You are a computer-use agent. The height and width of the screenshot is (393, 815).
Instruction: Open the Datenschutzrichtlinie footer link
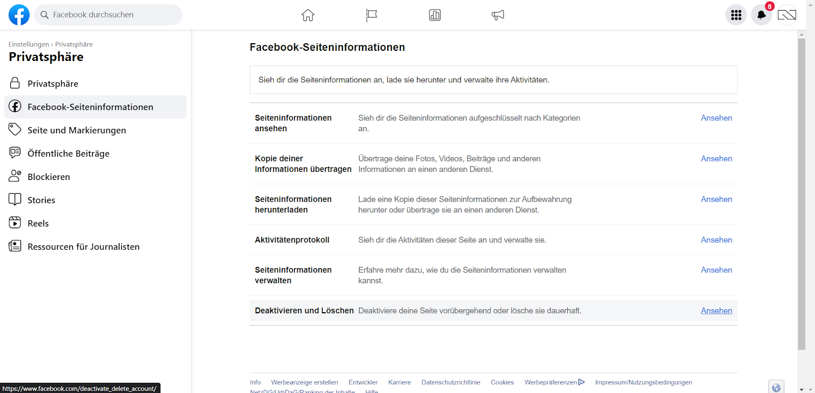pyautogui.click(x=451, y=382)
